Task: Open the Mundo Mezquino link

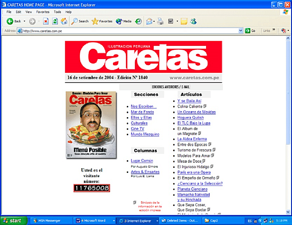Action: (x=145, y=134)
